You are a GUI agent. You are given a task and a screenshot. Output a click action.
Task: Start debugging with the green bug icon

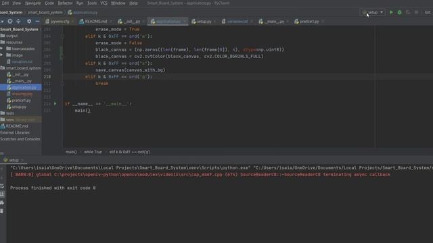[x=399, y=12]
